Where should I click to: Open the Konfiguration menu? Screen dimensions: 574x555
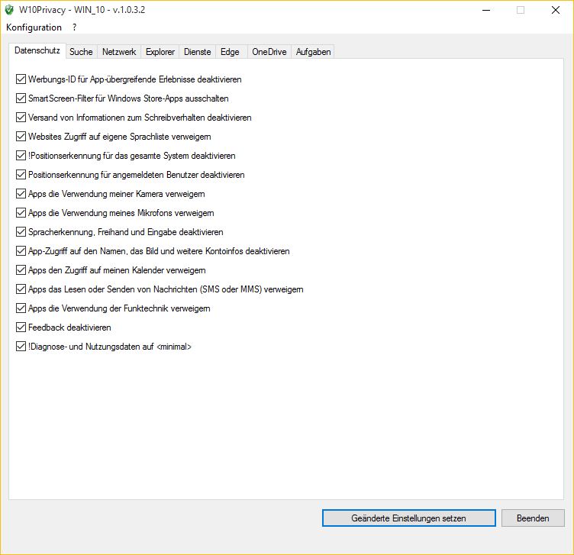34,27
